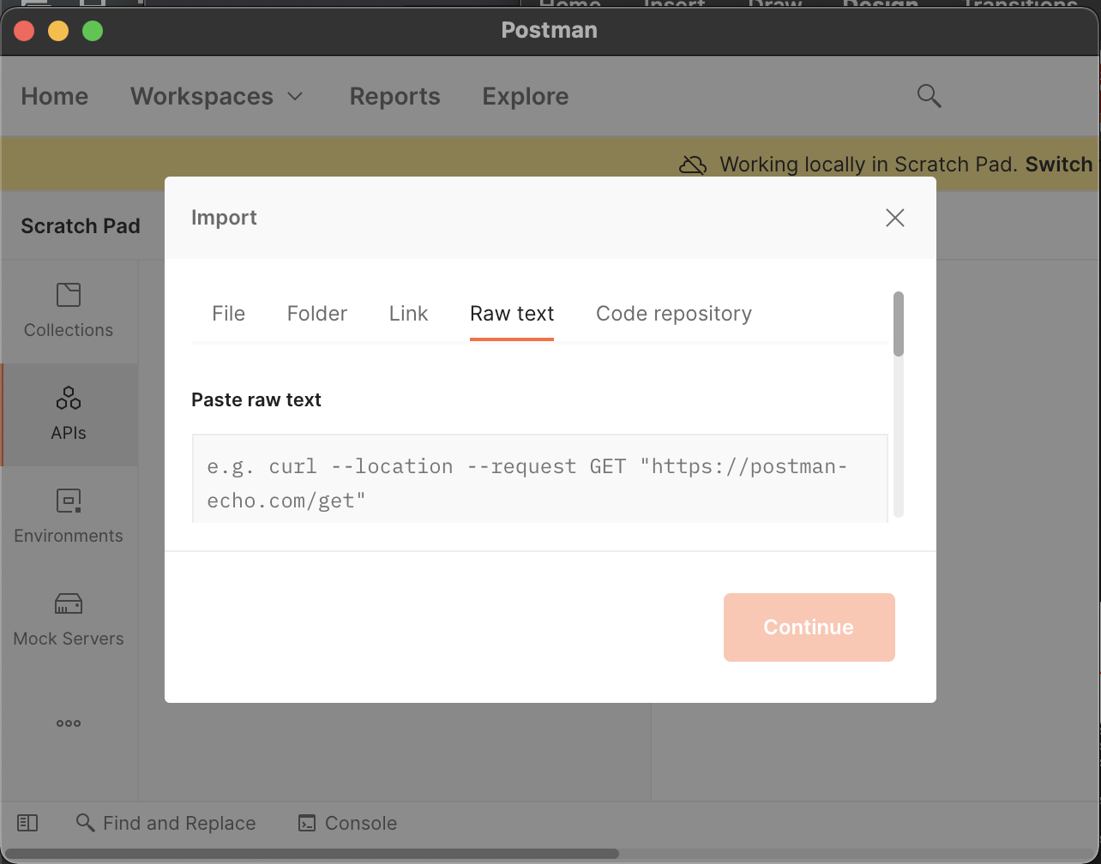The height and width of the screenshot is (864, 1101).
Task: Open the Collections sidebar icon
Action: (x=69, y=311)
